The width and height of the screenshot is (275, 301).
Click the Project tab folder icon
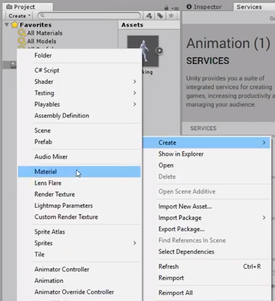point(9,7)
